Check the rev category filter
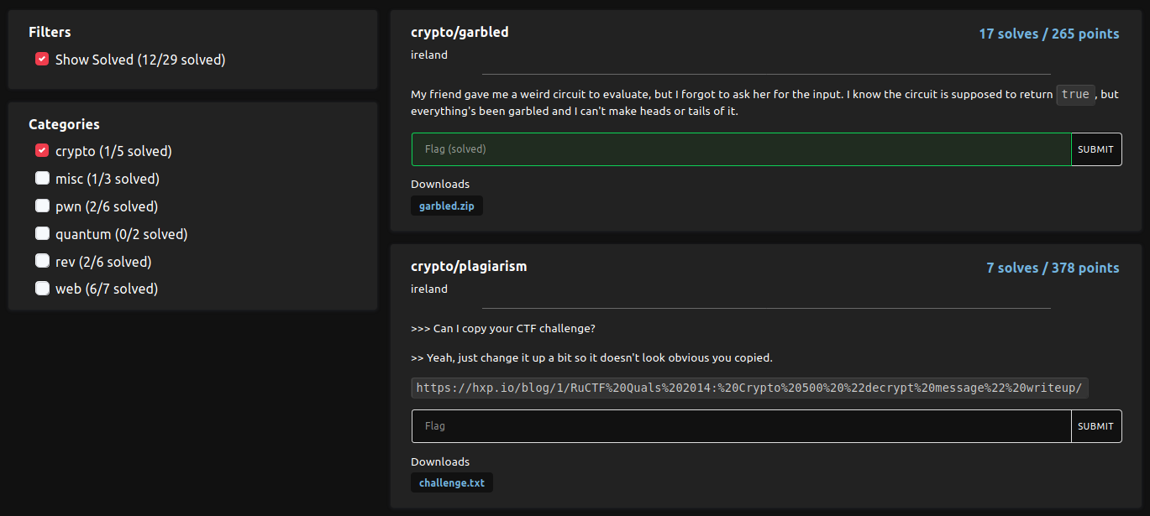Viewport: 1150px width, 516px height. click(42, 262)
